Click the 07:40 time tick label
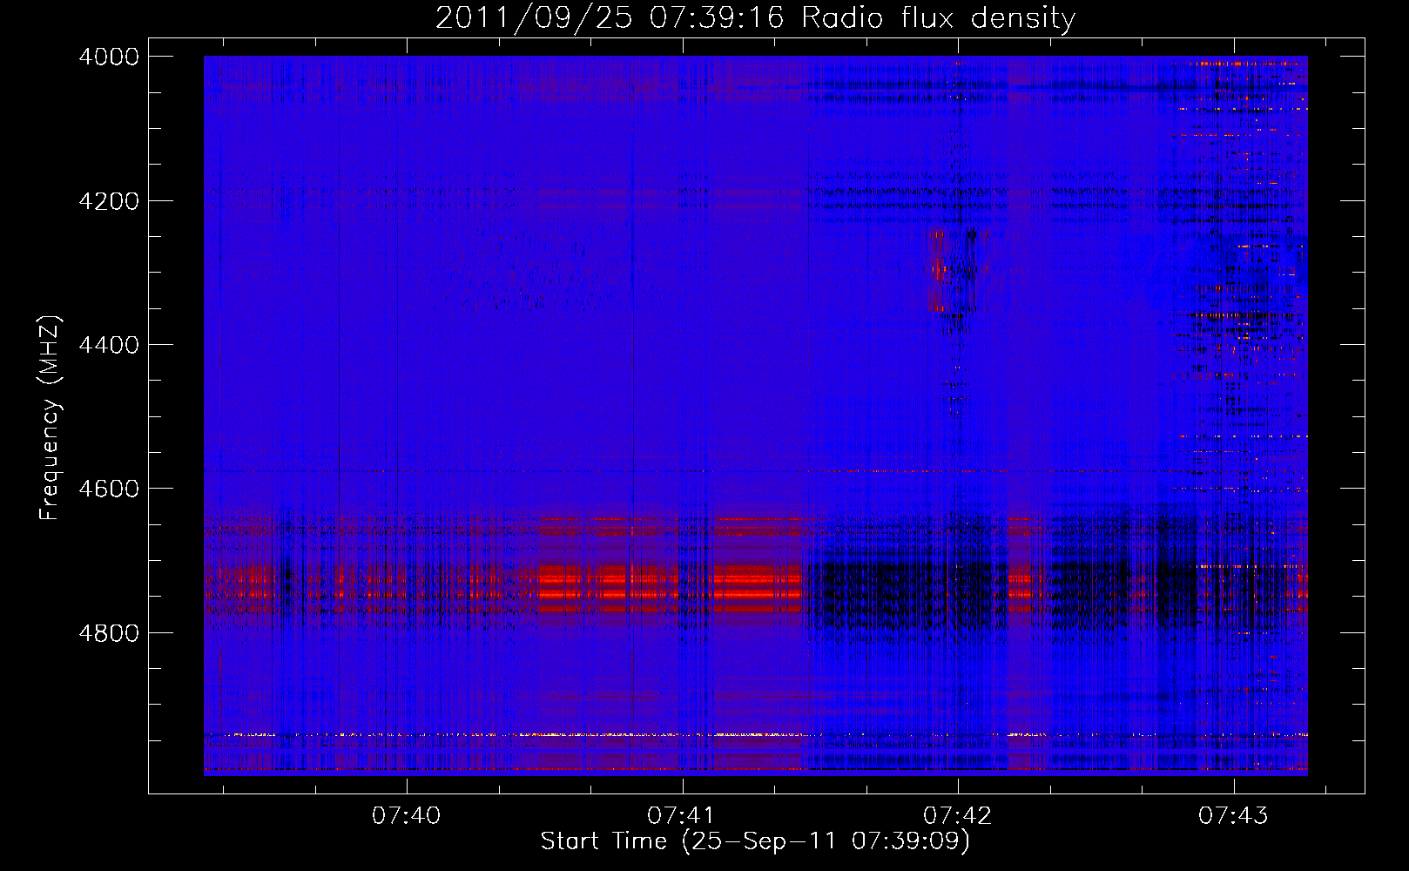 pyautogui.click(x=407, y=815)
